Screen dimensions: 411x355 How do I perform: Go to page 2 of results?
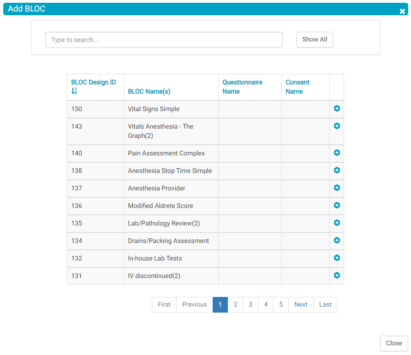click(x=235, y=305)
